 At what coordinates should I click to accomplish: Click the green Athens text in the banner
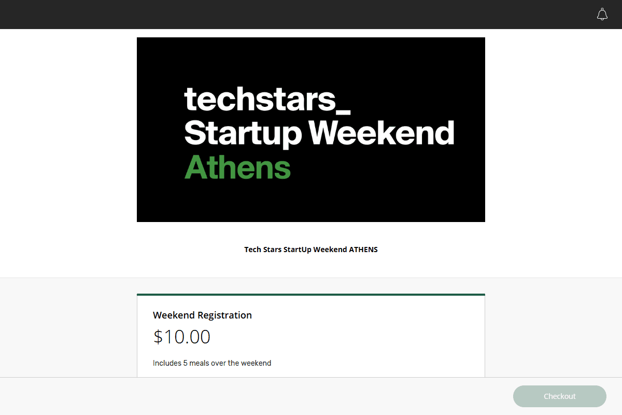(237, 167)
